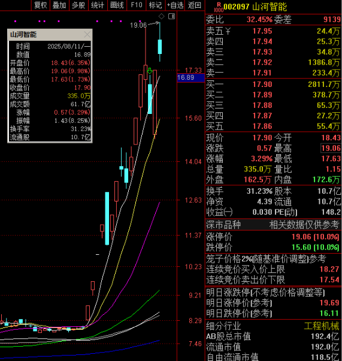Click the tall cyan candle near 12.63
This screenshot has height=361, width=342.
(x=107, y=218)
